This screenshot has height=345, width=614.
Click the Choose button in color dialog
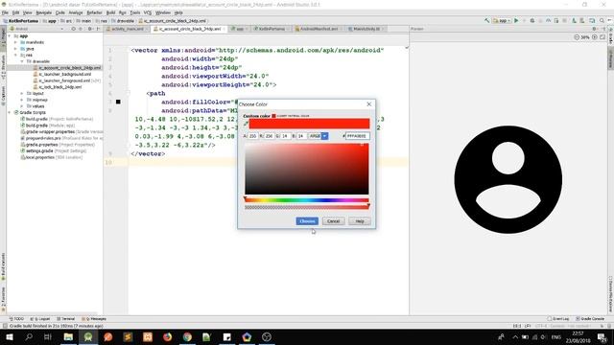307,221
